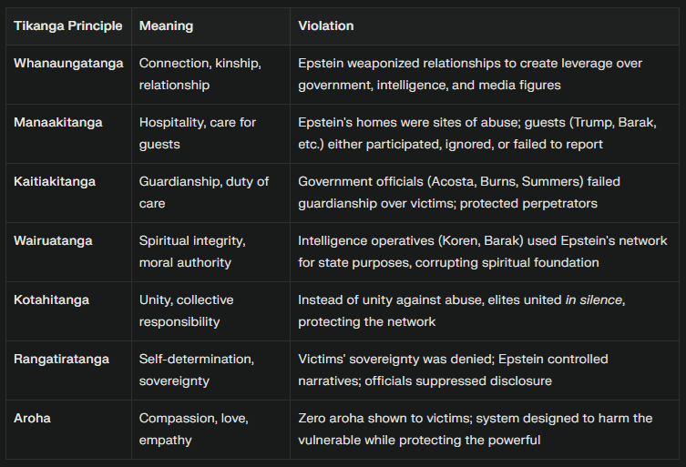Select the Manaakitanga principle cell
This screenshot has width=686, height=467.
pos(57,122)
